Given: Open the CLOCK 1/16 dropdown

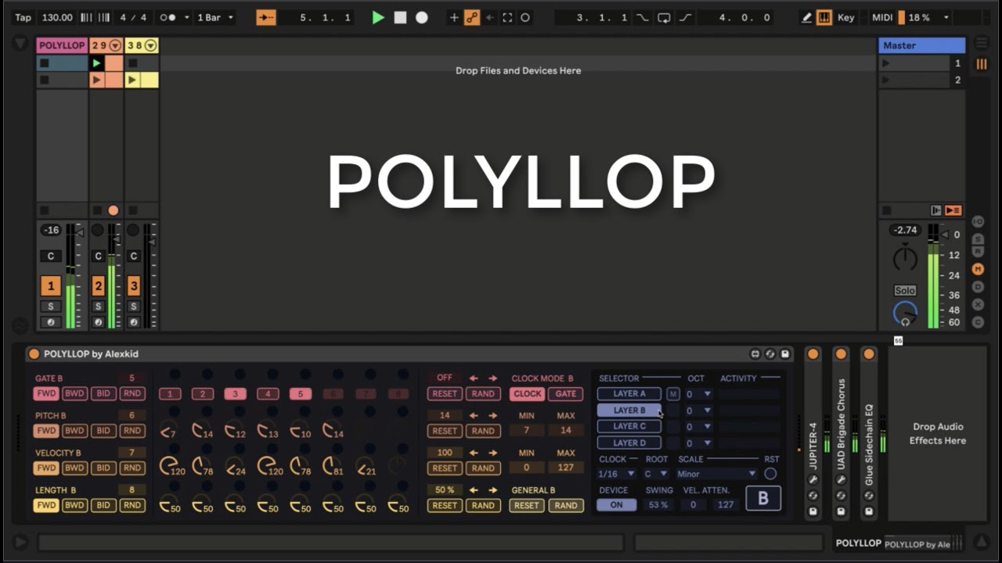Looking at the screenshot, I should click(x=617, y=474).
